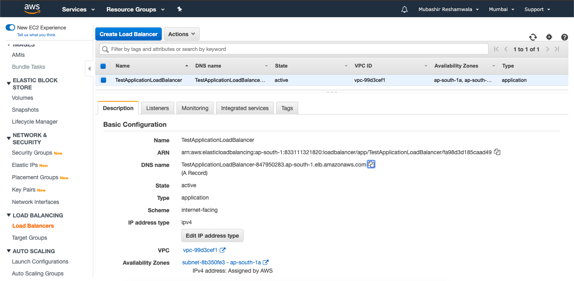Go to next page of results
The height and width of the screenshot is (281, 574).
[548, 49]
